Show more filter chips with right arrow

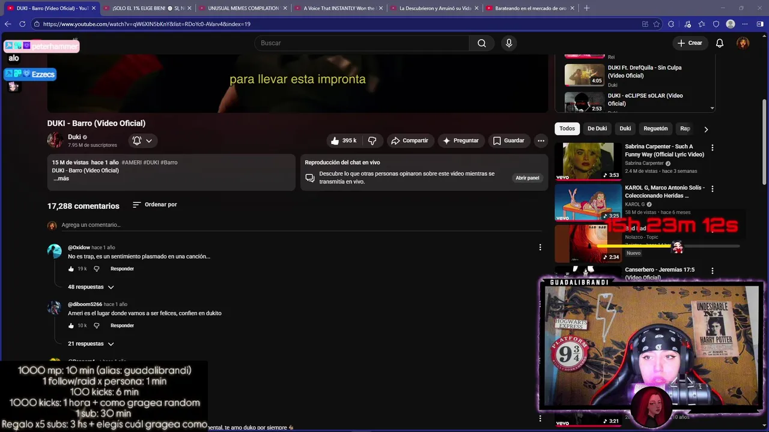[x=706, y=129]
